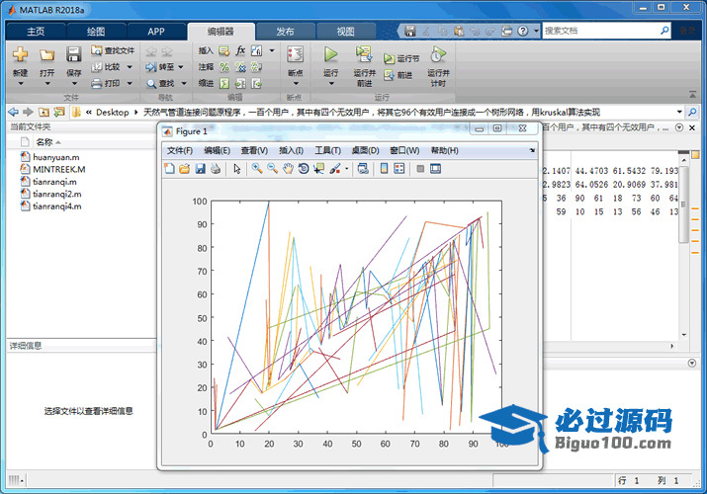707x494 pixels.
Task: Open the Figure 1 插入(I) menu
Action: click(291, 150)
